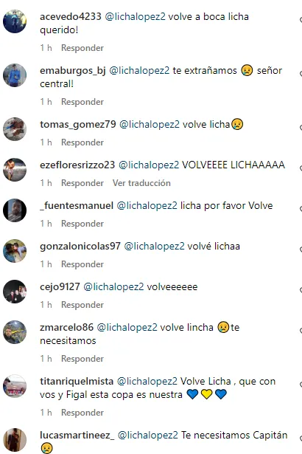Like _fuentesmanuel's comment with heart icon
The height and width of the screenshot is (454, 302).
pyautogui.click(x=301, y=208)
